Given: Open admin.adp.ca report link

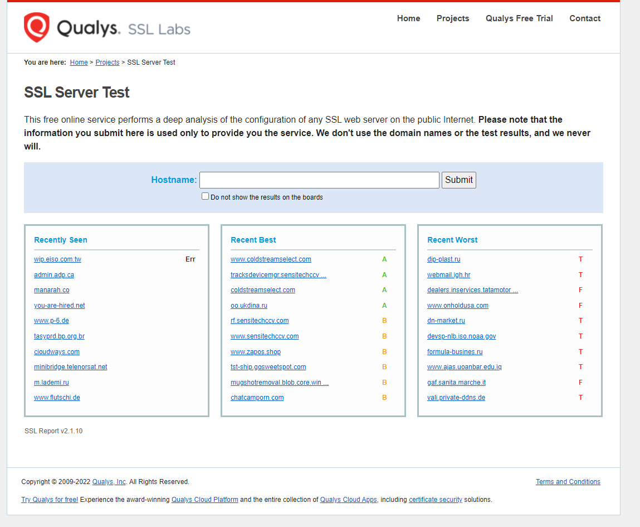Looking at the screenshot, I should tap(54, 274).
